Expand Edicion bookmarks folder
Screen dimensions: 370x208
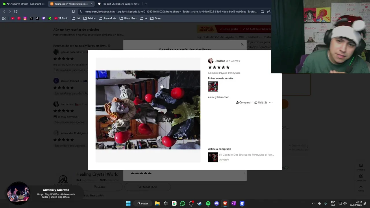(x=89, y=18)
